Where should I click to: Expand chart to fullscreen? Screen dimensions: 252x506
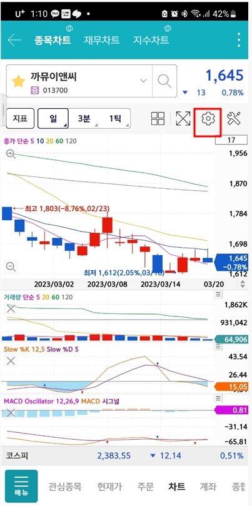point(183,119)
